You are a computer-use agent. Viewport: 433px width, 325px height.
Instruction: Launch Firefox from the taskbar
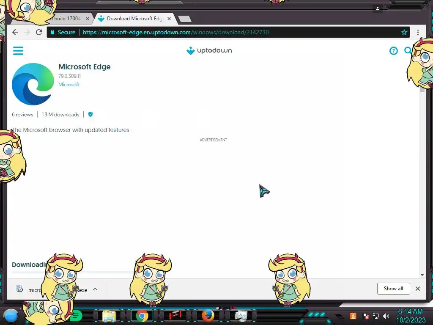[208, 316]
